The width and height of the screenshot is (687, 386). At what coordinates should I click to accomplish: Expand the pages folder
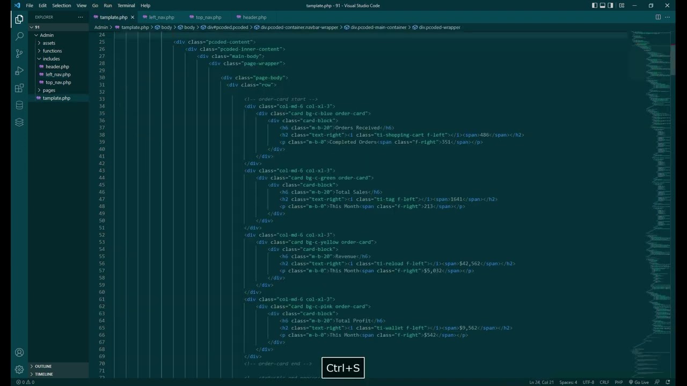click(39, 90)
